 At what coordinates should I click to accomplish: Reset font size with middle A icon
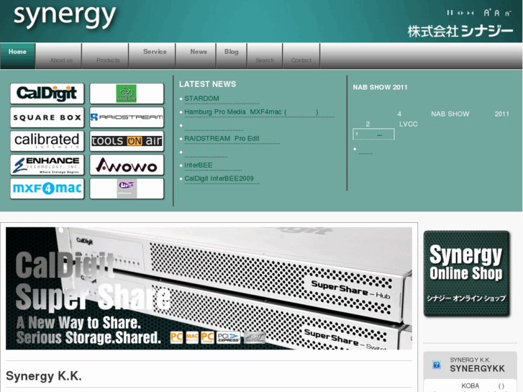tap(497, 13)
